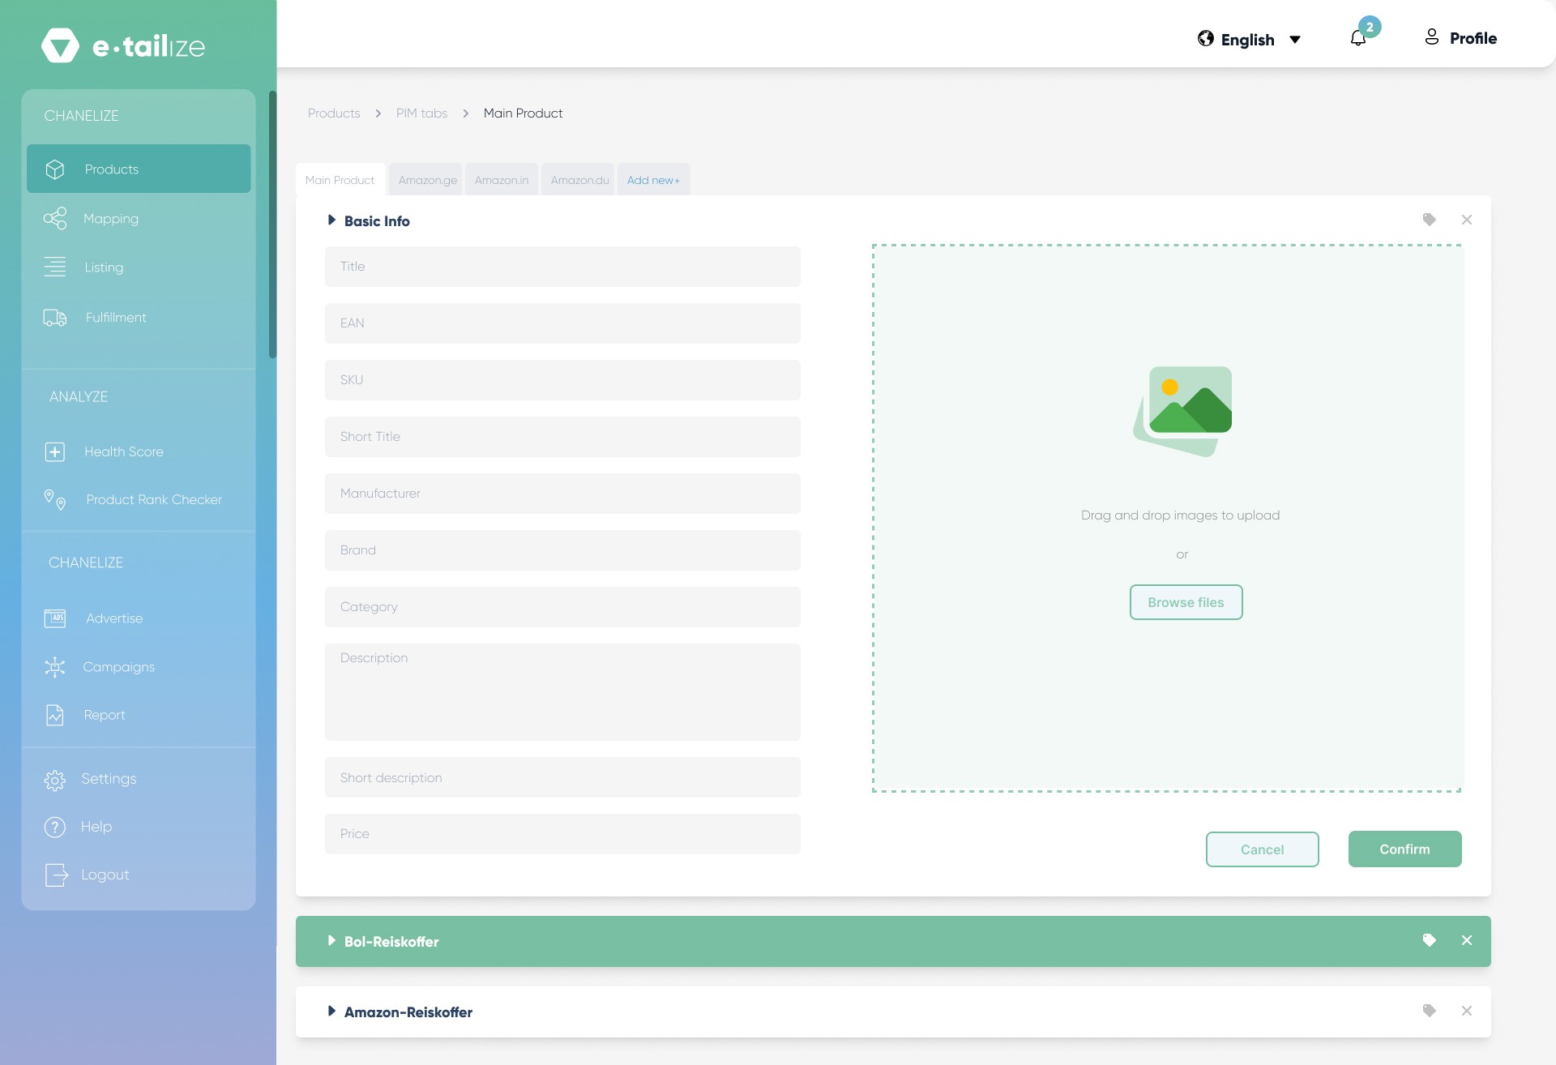The height and width of the screenshot is (1065, 1556).
Task: Click the notification bell icon
Action: 1358,38
